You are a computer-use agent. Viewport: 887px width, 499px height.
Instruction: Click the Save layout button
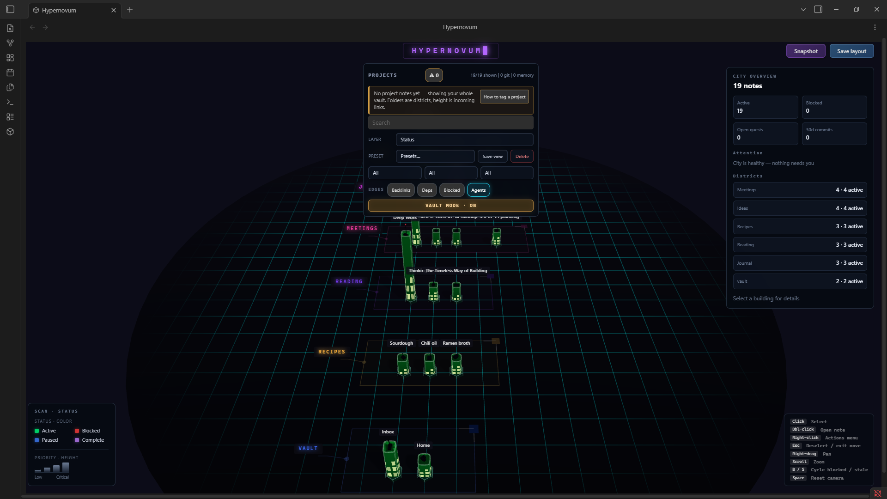[851, 51]
